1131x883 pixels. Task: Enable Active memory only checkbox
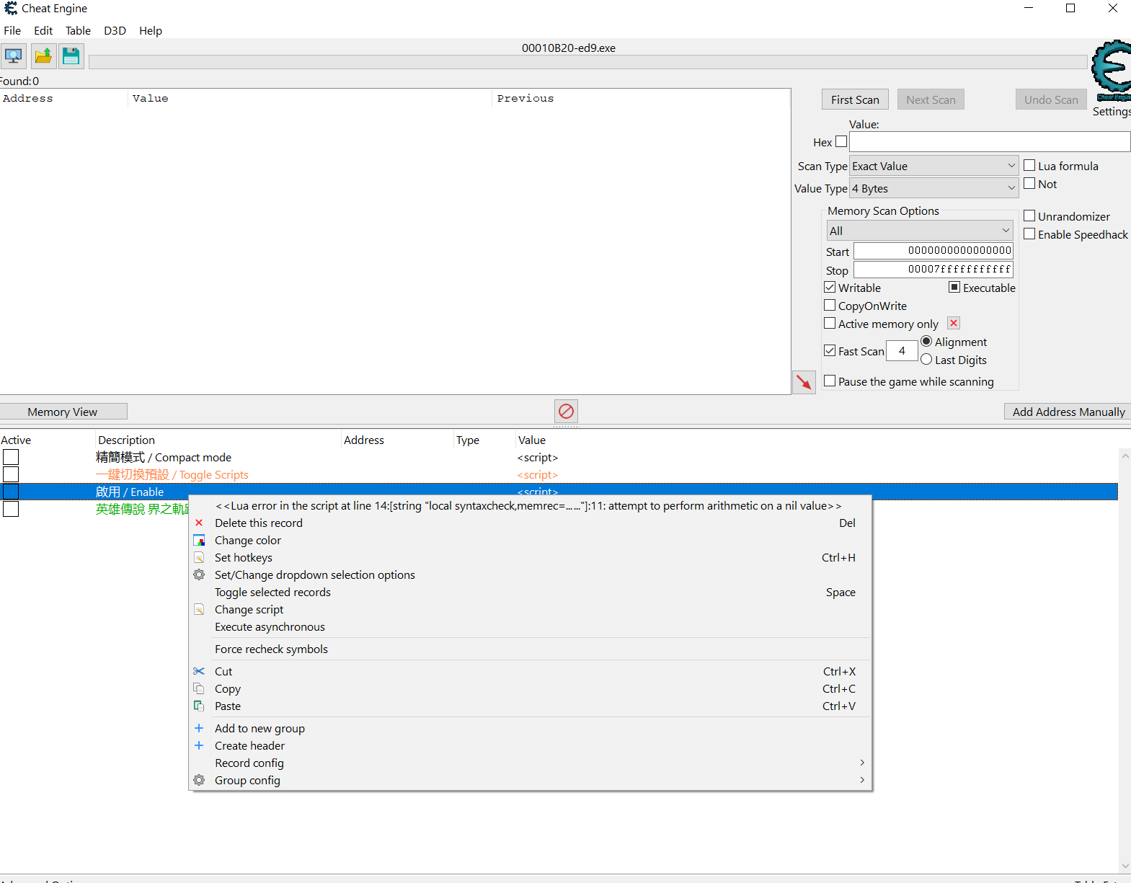tap(830, 324)
